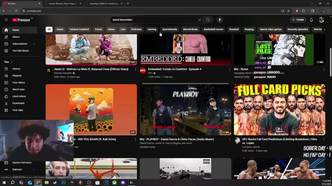
Task: Bookmark this page with the star
Action: coord(288,11)
